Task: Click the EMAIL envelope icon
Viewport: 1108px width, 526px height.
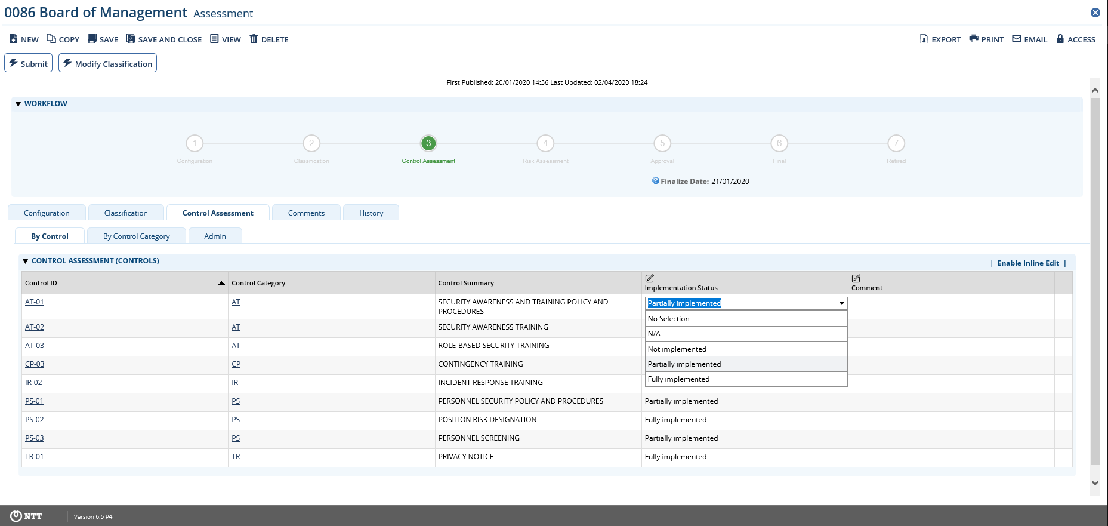Action: tap(1017, 39)
